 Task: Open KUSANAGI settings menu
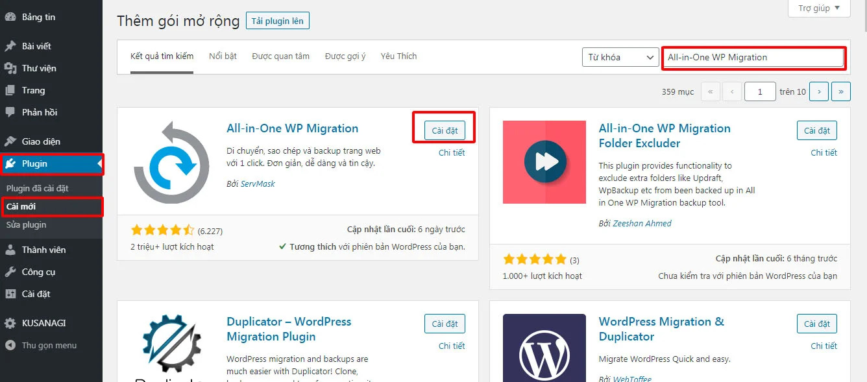pyautogui.click(x=43, y=323)
